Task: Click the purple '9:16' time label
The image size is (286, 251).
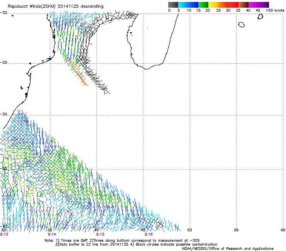Action: (148, 234)
